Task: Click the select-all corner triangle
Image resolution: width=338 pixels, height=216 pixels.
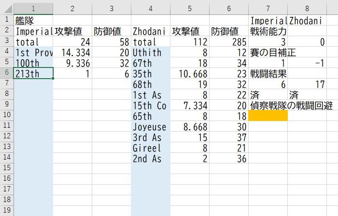Action: 9,10
